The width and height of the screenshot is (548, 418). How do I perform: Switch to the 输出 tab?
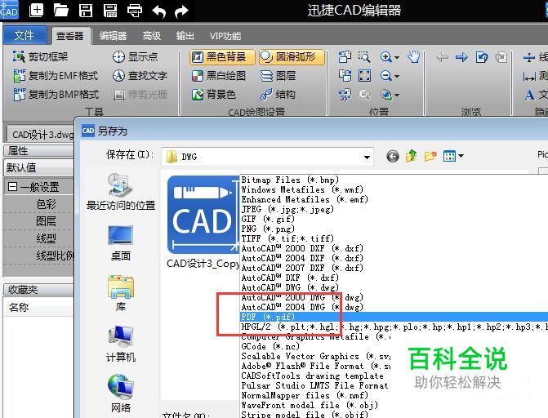pos(185,36)
